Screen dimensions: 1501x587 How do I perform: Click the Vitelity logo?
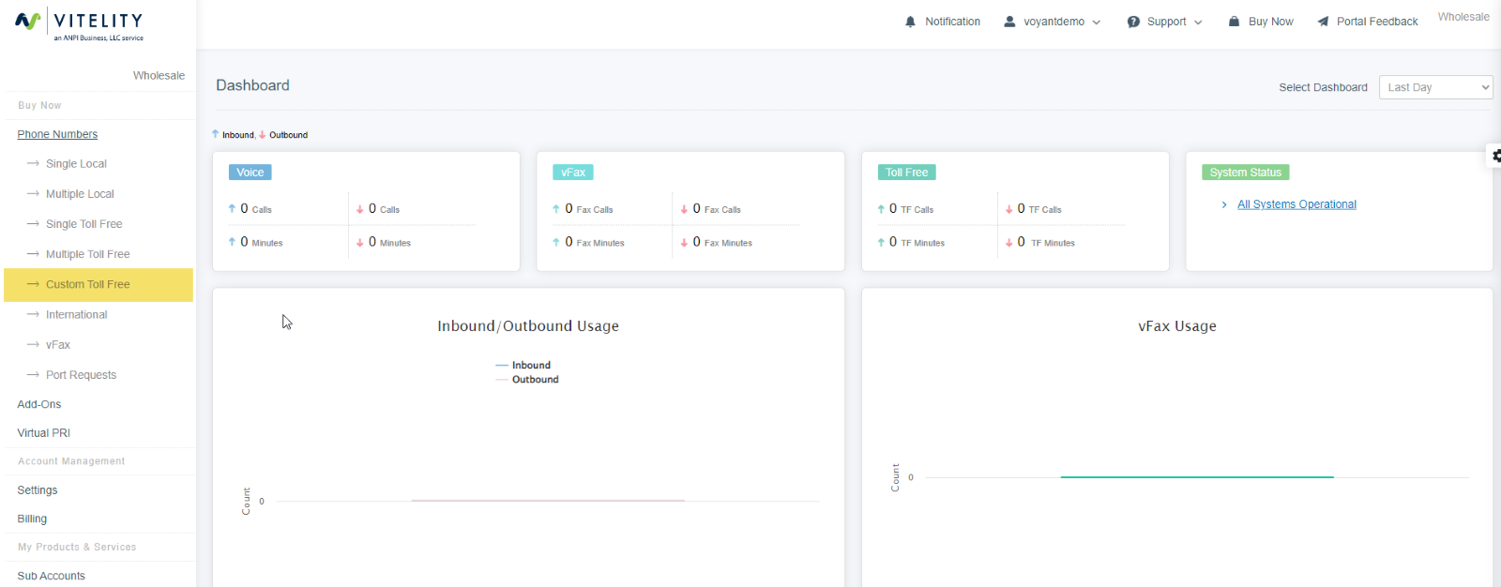pyautogui.click(x=80, y=25)
